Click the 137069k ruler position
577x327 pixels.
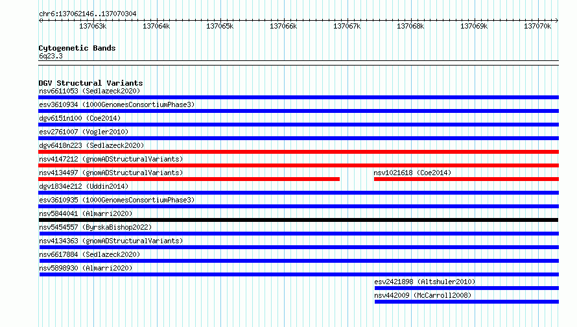click(x=474, y=26)
